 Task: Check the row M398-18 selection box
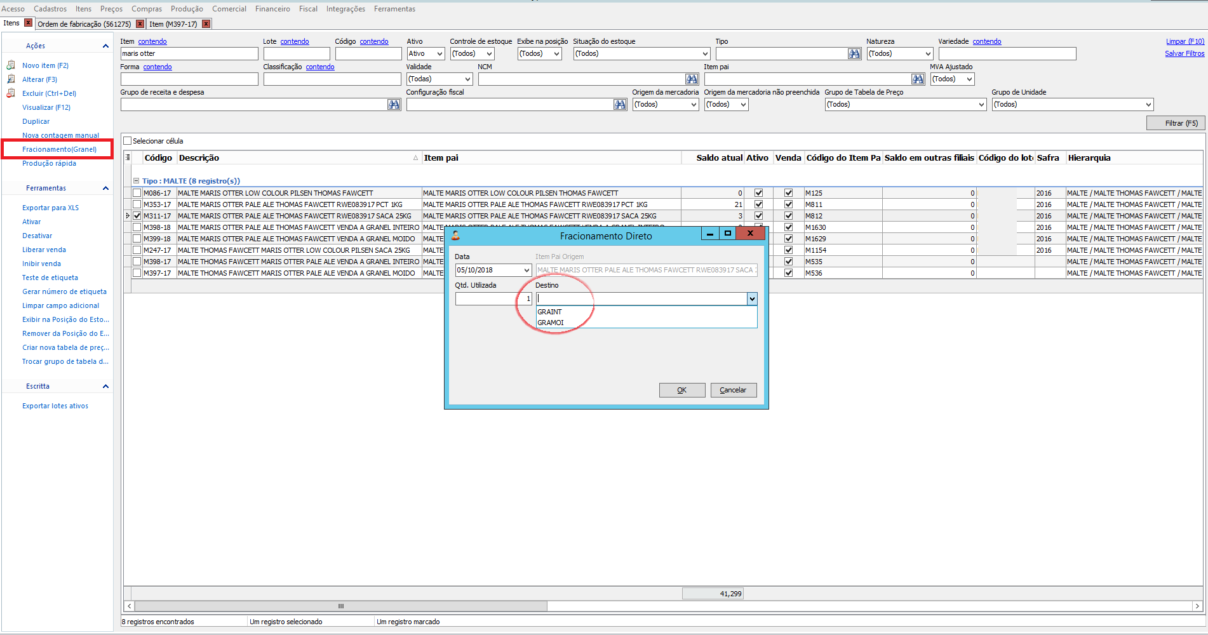coord(137,227)
